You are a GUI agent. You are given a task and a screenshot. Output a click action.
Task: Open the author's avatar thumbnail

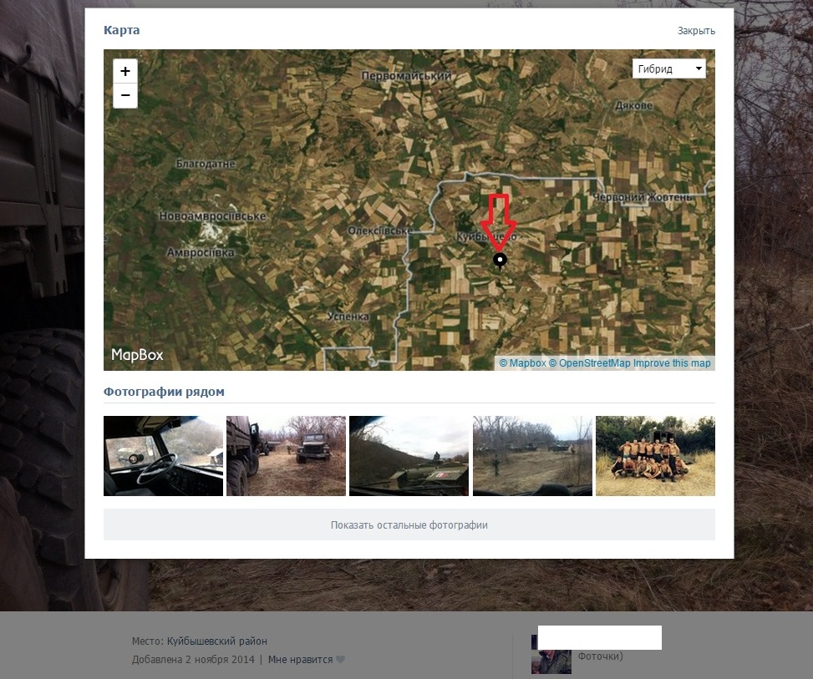click(551, 656)
